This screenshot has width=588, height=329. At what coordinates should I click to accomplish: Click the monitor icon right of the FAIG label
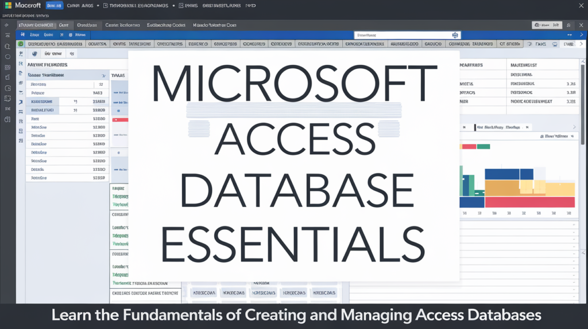[554, 44]
